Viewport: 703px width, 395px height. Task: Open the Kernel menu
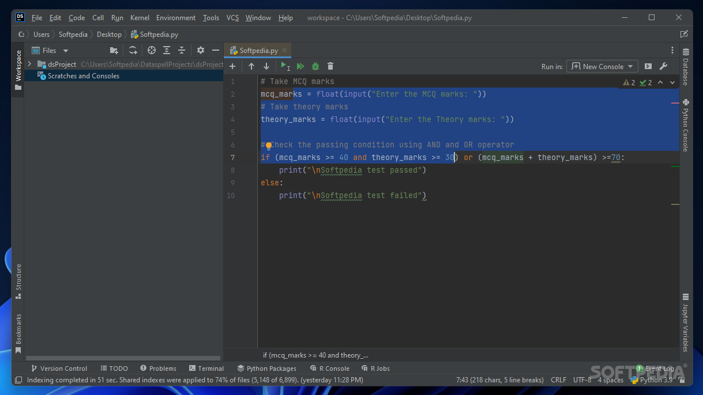140,18
